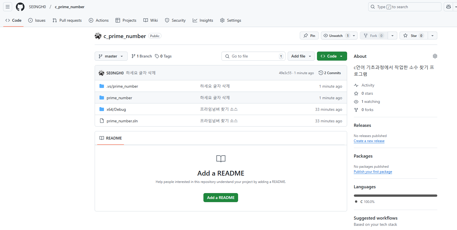Open the Projects tab
The height and width of the screenshot is (230, 457).
(x=126, y=20)
